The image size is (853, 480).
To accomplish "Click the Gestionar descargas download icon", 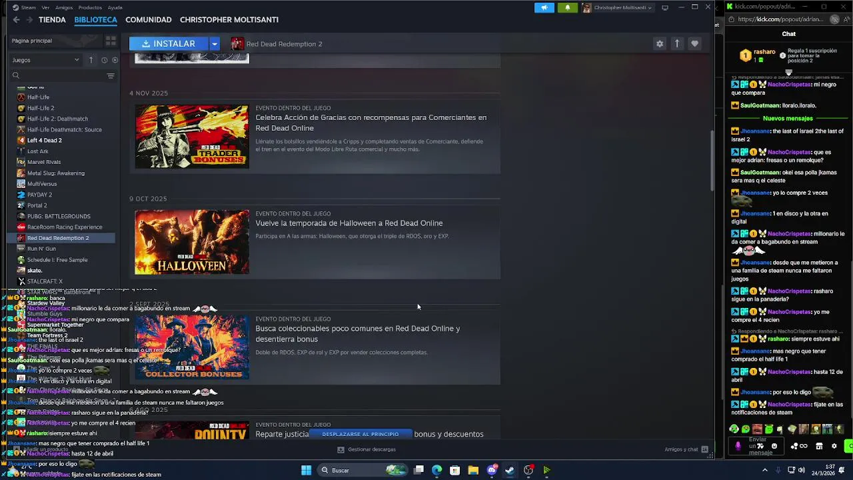I will [x=341, y=449].
